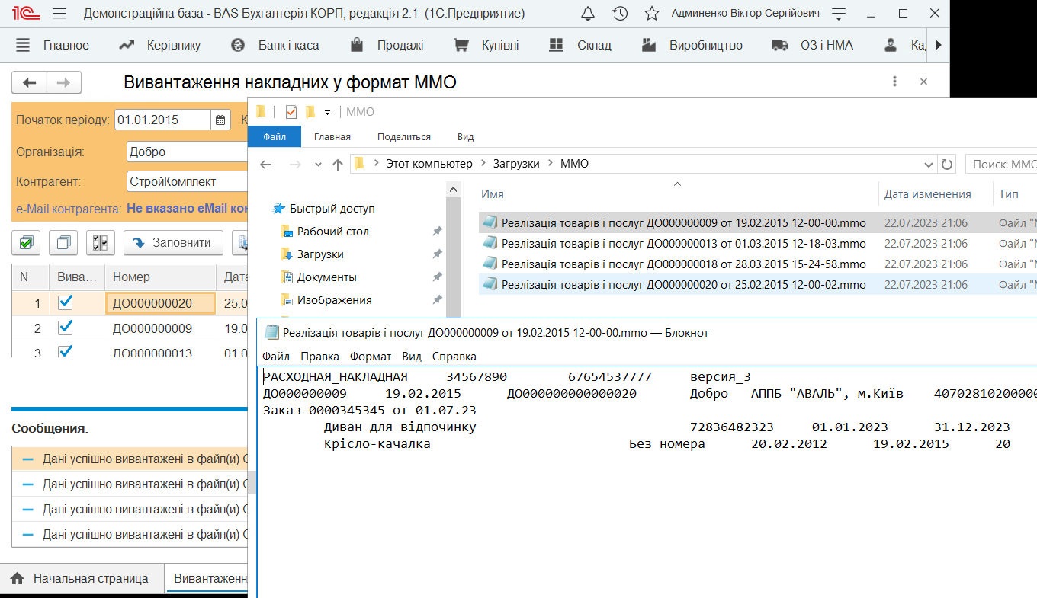Select the ДО000000009 number cell

[161, 328]
